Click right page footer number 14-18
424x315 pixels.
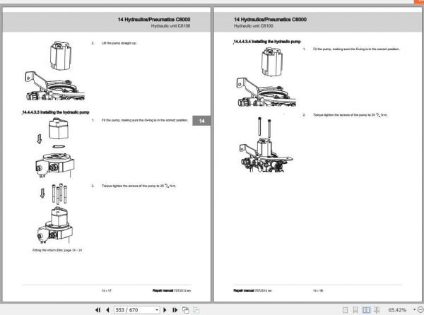(318, 291)
